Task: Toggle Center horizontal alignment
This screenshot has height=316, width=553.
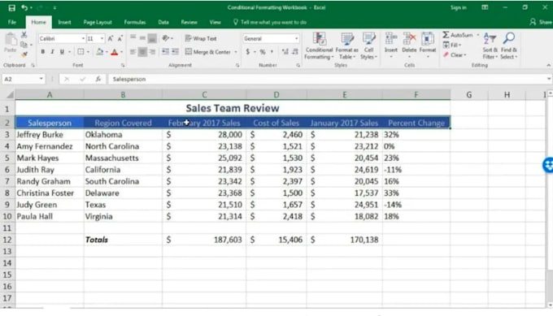Action: (142, 52)
